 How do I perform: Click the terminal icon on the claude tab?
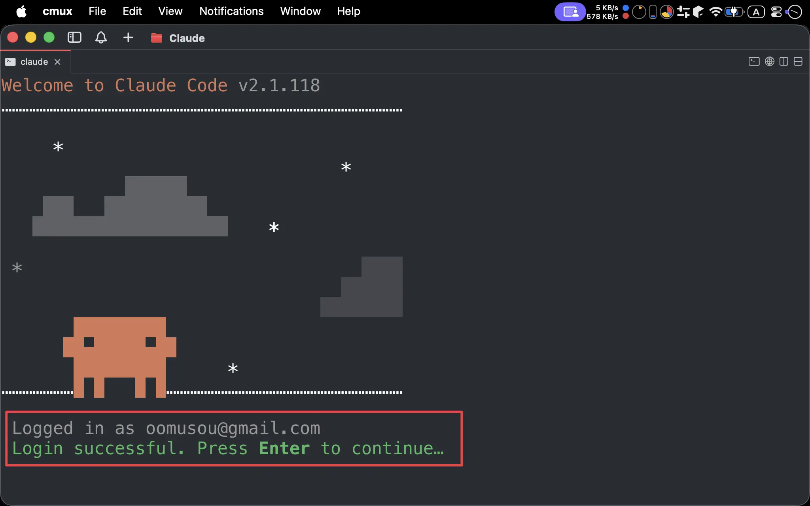10,62
